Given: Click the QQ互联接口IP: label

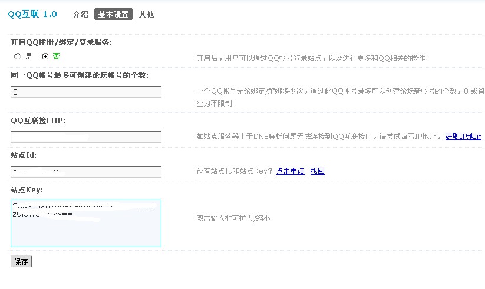Looking at the screenshot, I should 38,121.
